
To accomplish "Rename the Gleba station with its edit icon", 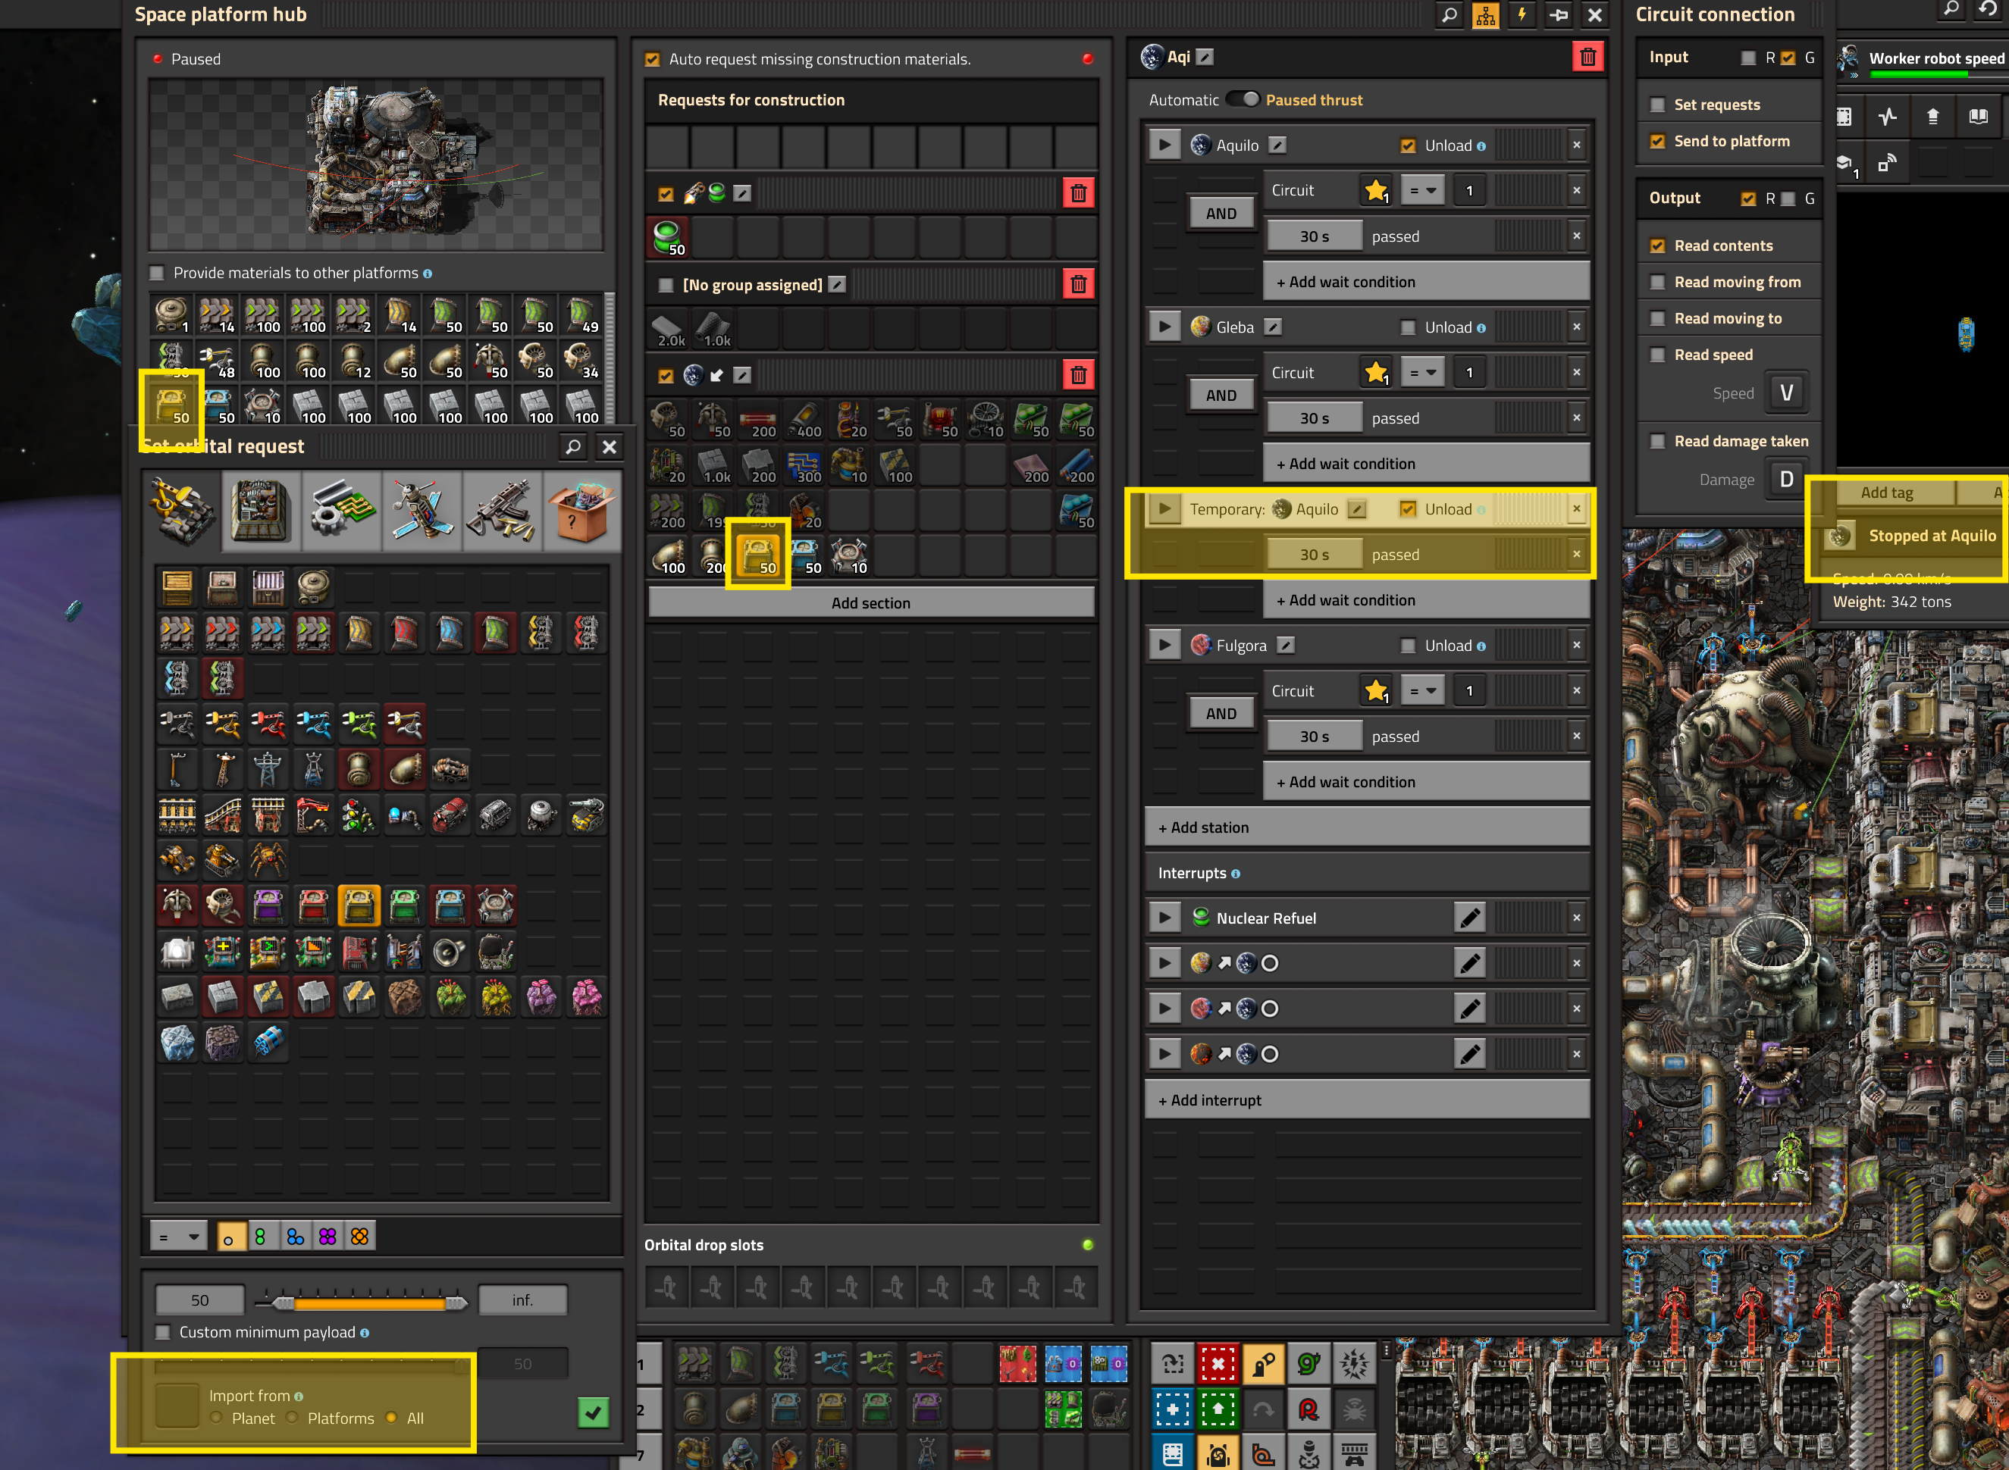I will tap(1274, 327).
